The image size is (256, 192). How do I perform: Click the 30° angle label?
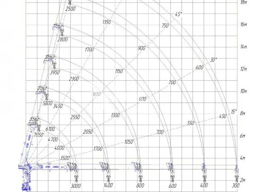tap(213, 60)
